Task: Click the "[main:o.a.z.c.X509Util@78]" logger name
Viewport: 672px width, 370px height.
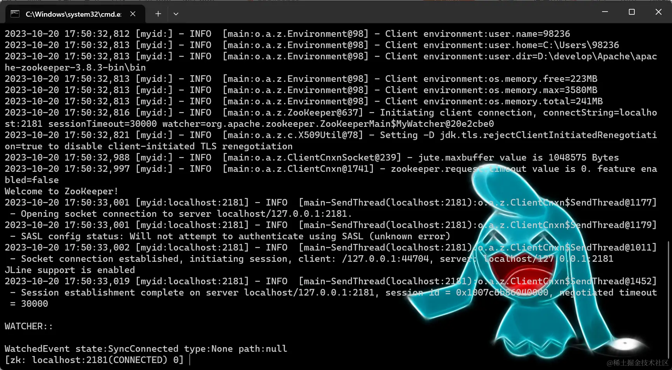Action: (293, 135)
